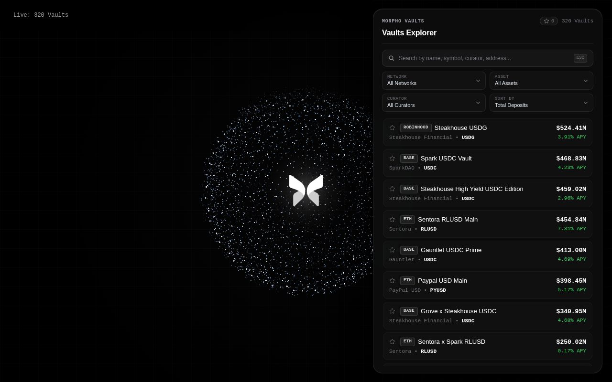
Task: Click the Morpho butterfly logo
Action: coord(306,190)
